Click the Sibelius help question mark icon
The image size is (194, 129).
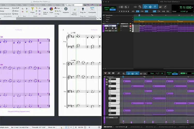[100, 5]
